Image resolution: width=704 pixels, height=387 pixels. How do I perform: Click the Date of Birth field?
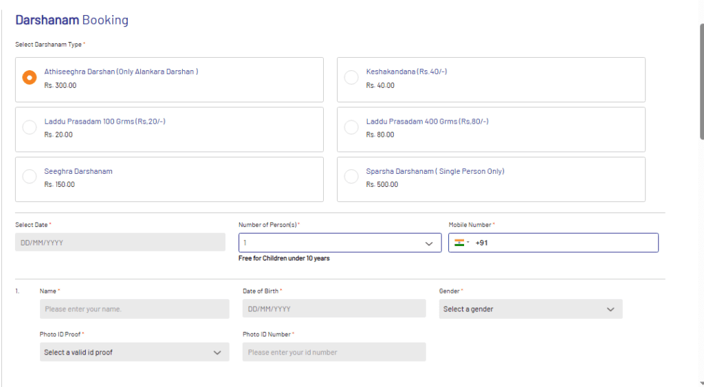(x=333, y=309)
